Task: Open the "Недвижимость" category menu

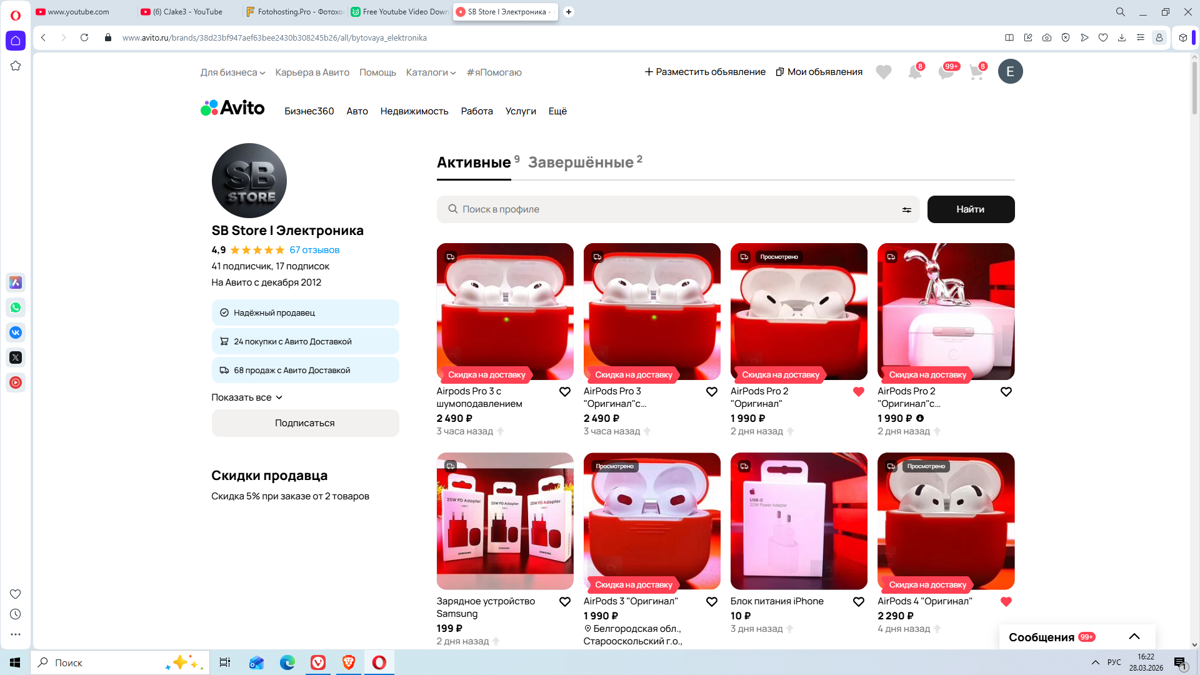Action: 414,111
